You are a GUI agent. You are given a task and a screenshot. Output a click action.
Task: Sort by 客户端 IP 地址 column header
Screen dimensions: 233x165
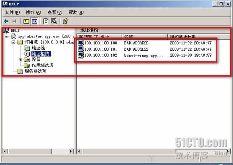(x=99, y=37)
